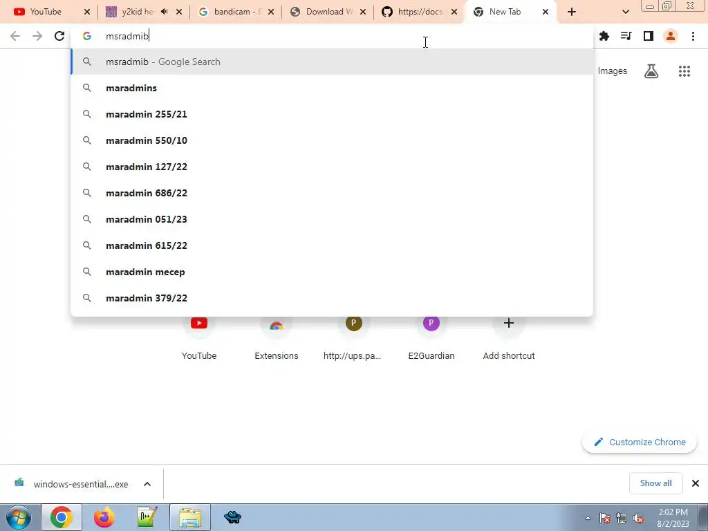The height and width of the screenshot is (531, 708).
Task: Open the Images link
Action: pos(613,71)
